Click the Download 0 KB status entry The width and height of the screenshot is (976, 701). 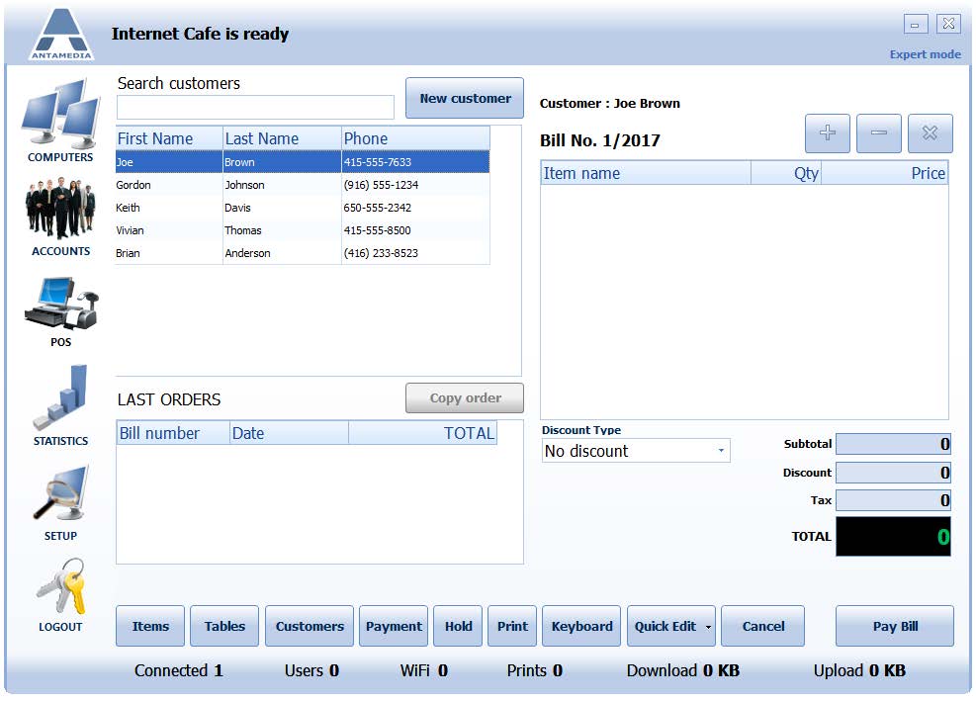pos(683,671)
